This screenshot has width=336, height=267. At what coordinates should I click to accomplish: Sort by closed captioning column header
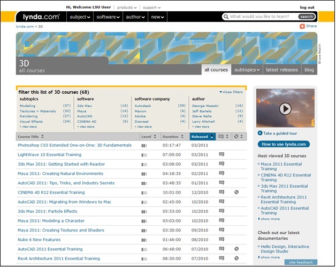click(x=224, y=136)
